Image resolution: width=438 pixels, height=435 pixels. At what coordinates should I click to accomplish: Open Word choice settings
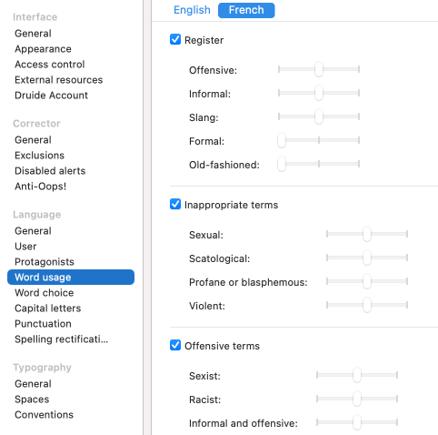click(x=45, y=293)
